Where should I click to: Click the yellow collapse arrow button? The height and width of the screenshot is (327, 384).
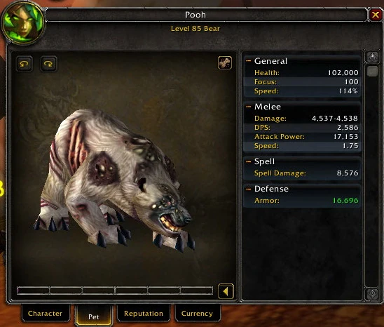226,292
